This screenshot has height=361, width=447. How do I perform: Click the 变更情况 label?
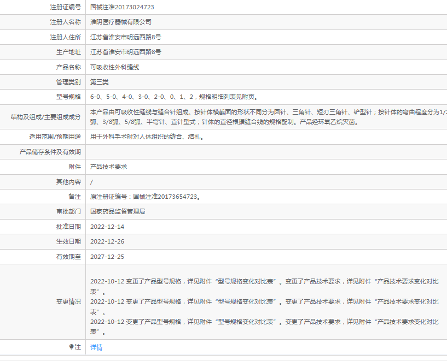(x=69, y=301)
